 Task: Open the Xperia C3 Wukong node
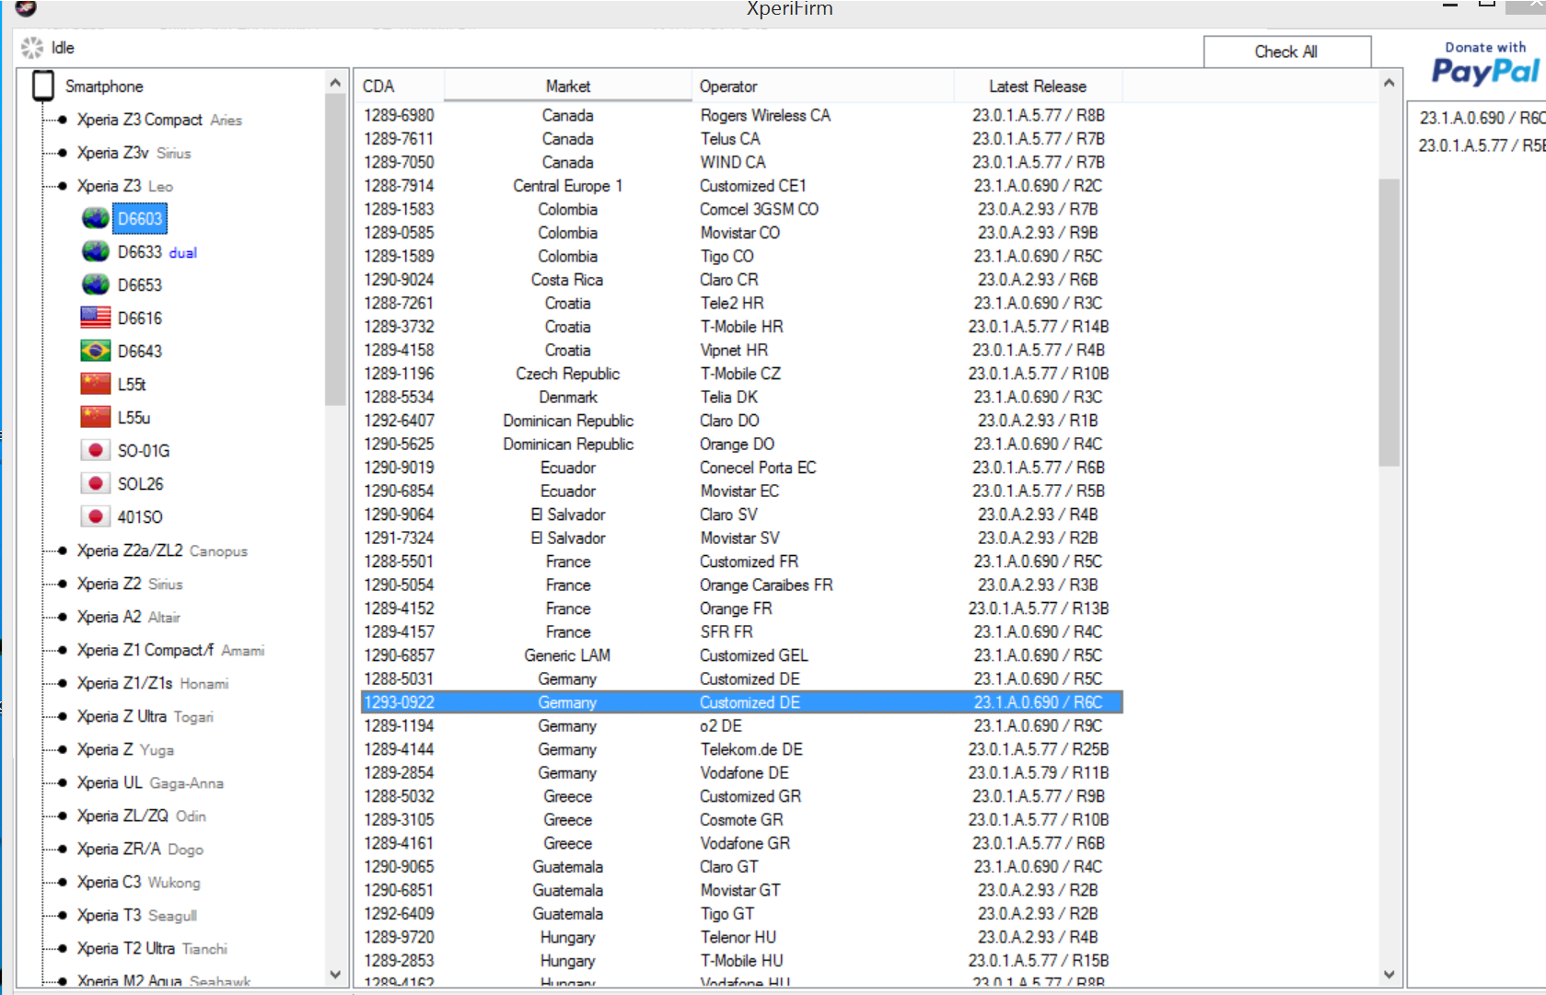coord(138,882)
